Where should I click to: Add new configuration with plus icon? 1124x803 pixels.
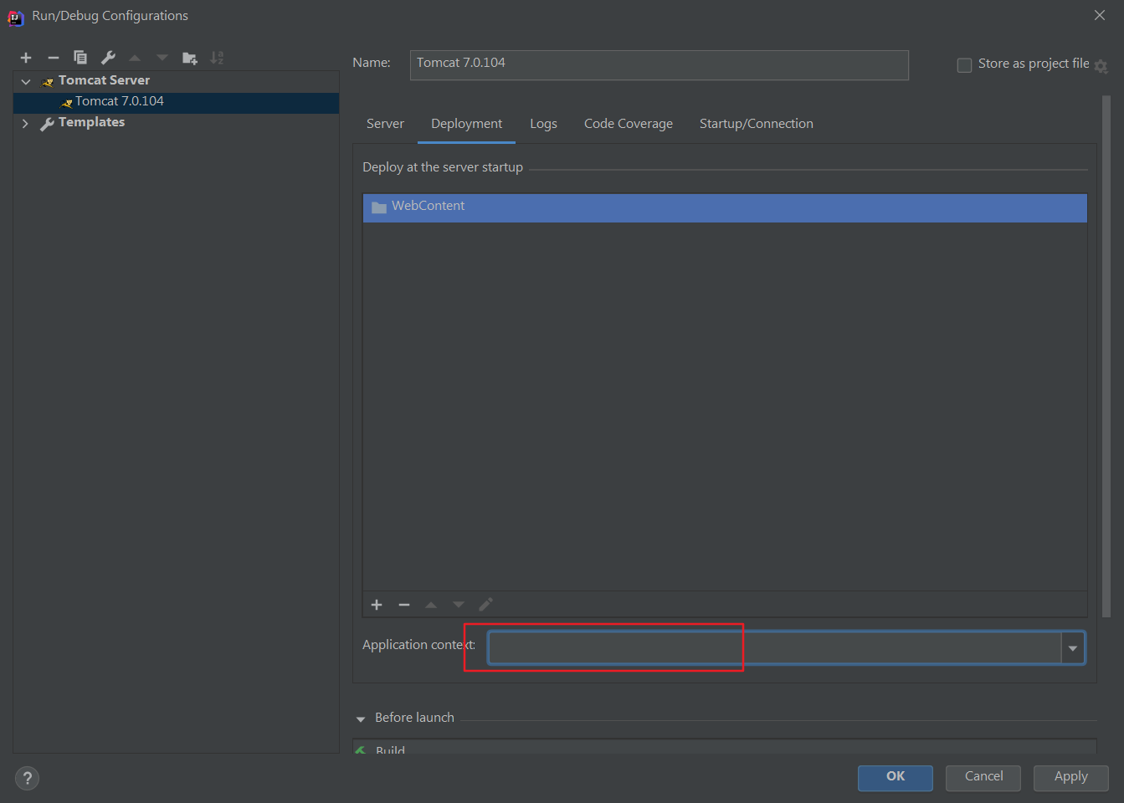26,58
